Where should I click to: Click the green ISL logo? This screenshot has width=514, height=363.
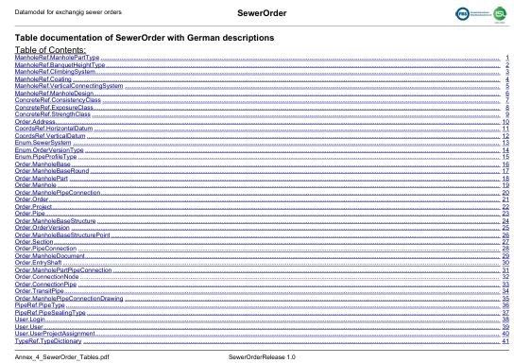tap(500, 14)
